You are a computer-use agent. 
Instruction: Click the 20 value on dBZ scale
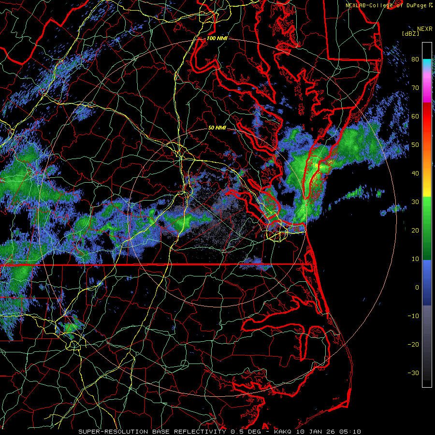click(x=415, y=230)
